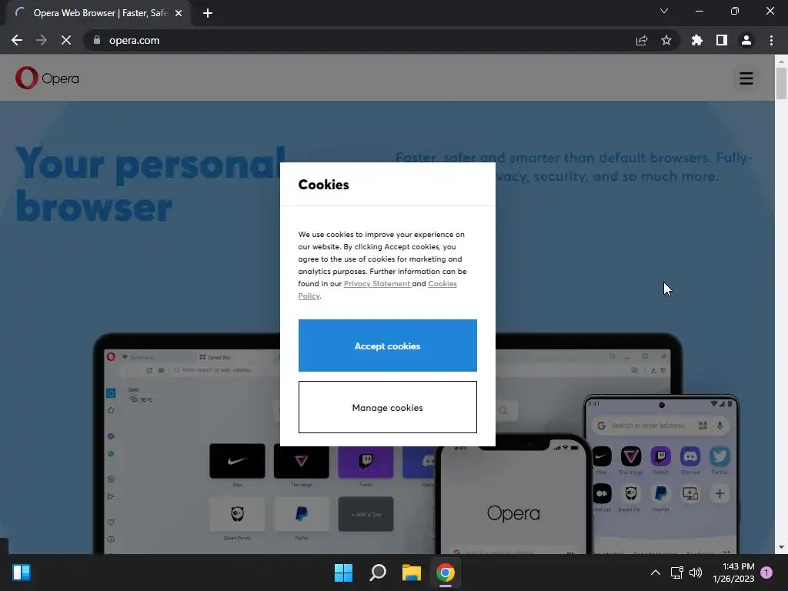This screenshot has height=591, width=788.
Task: Open the clock showing 1:43 PM
Action: pos(733,573)
